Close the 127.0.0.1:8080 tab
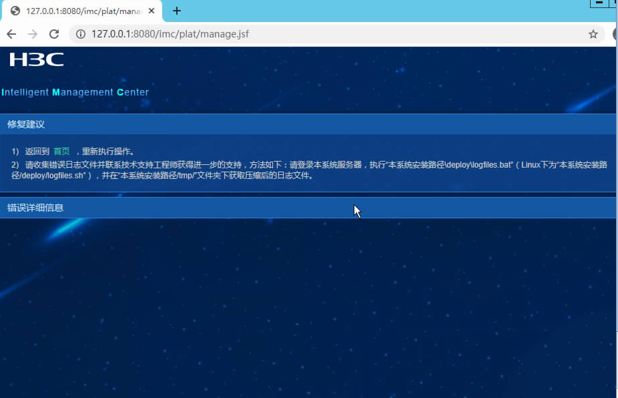The height and width of the screenshot is (398, 618). [151, 11]
